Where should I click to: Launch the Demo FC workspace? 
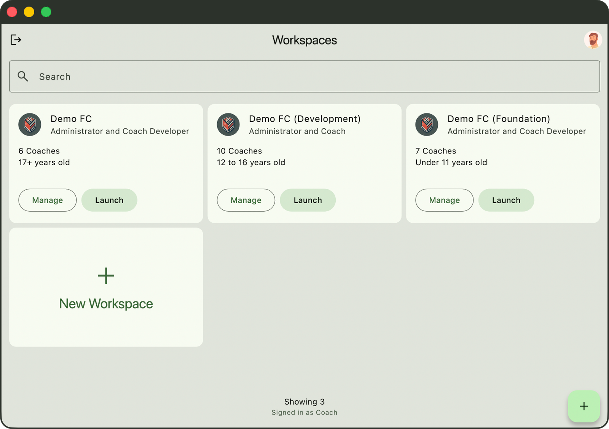tap(109, 200)
